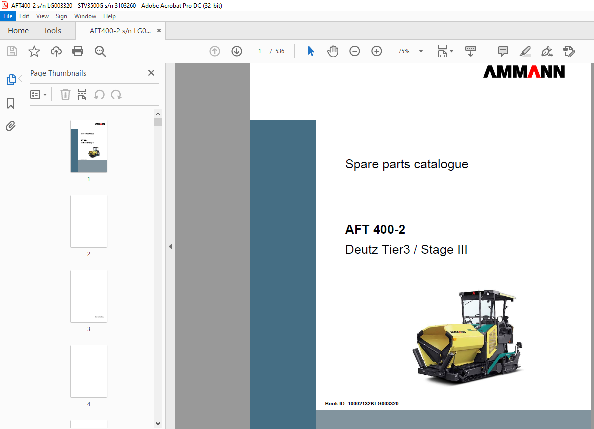Go to previous page arrow
This screenshot has height=429, width=594.
(x=215, y=51)
